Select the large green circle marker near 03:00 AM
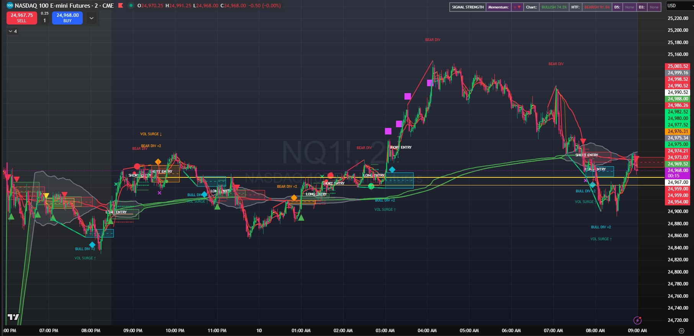Image resolution: width=694 pixels, height=336 pixels. (x=371, y=186)
